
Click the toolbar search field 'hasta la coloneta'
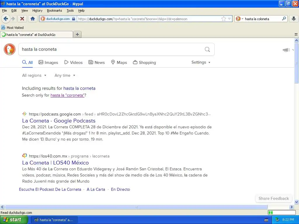tap(263, 19)
